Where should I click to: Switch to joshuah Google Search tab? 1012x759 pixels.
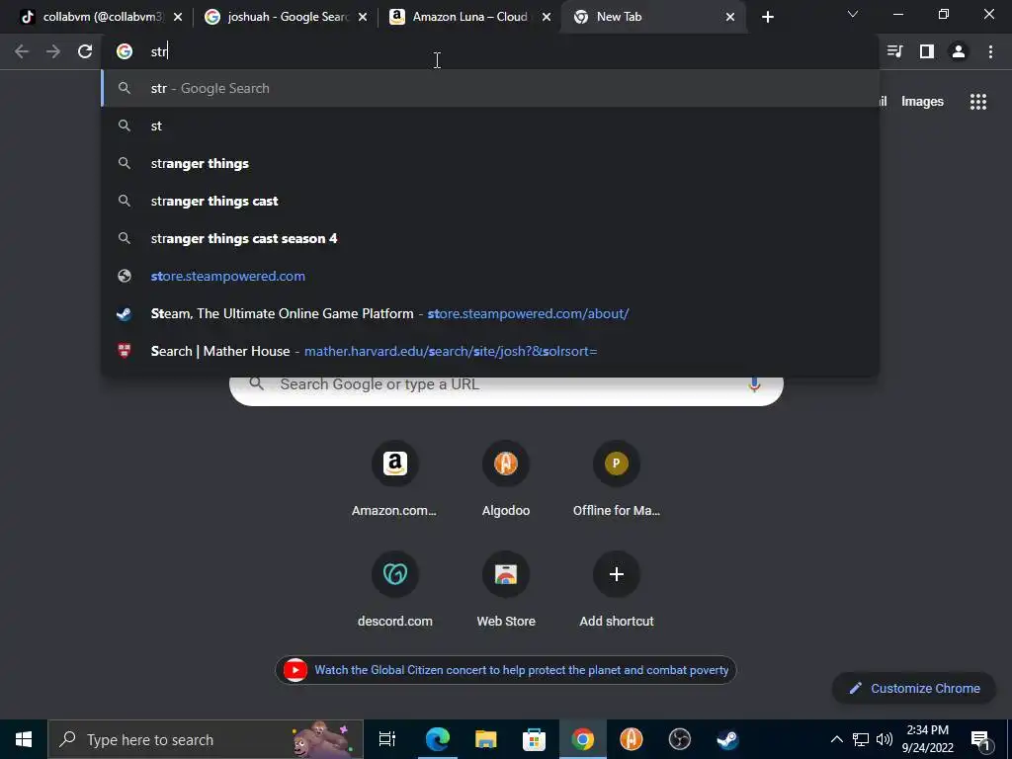coord(286,17)
